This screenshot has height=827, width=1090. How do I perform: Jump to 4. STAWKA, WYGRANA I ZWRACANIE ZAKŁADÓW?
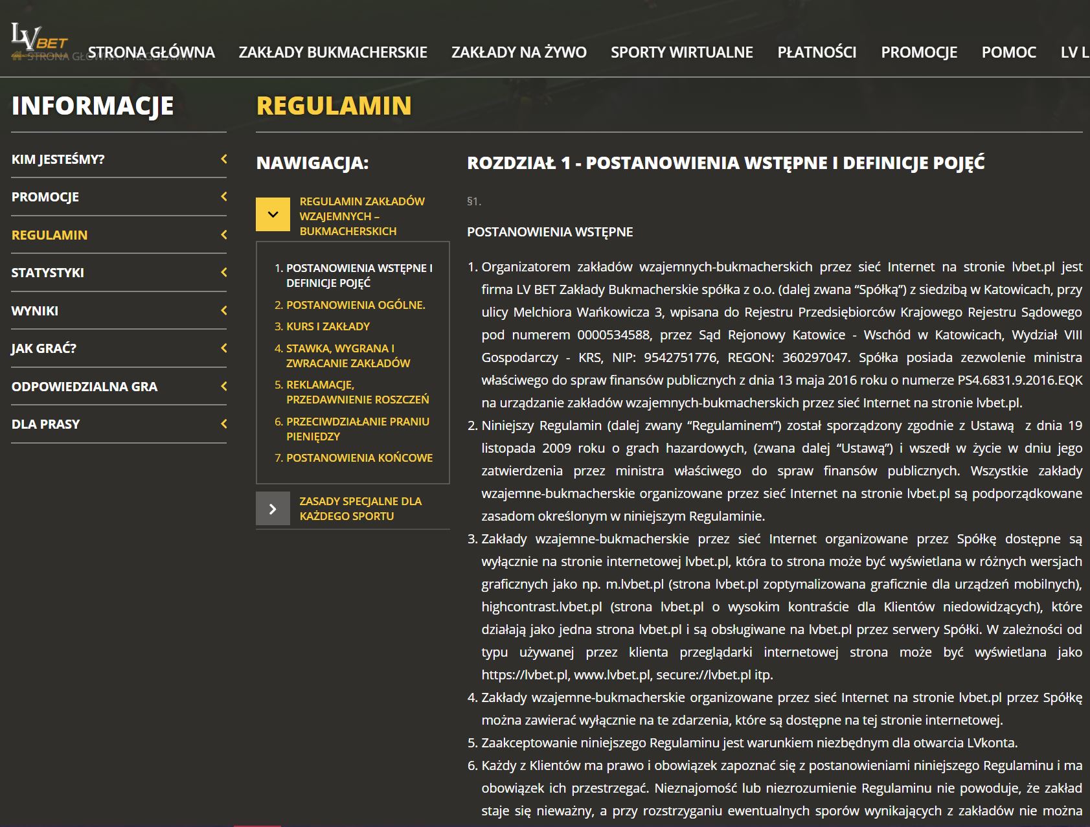coord(348,356)
